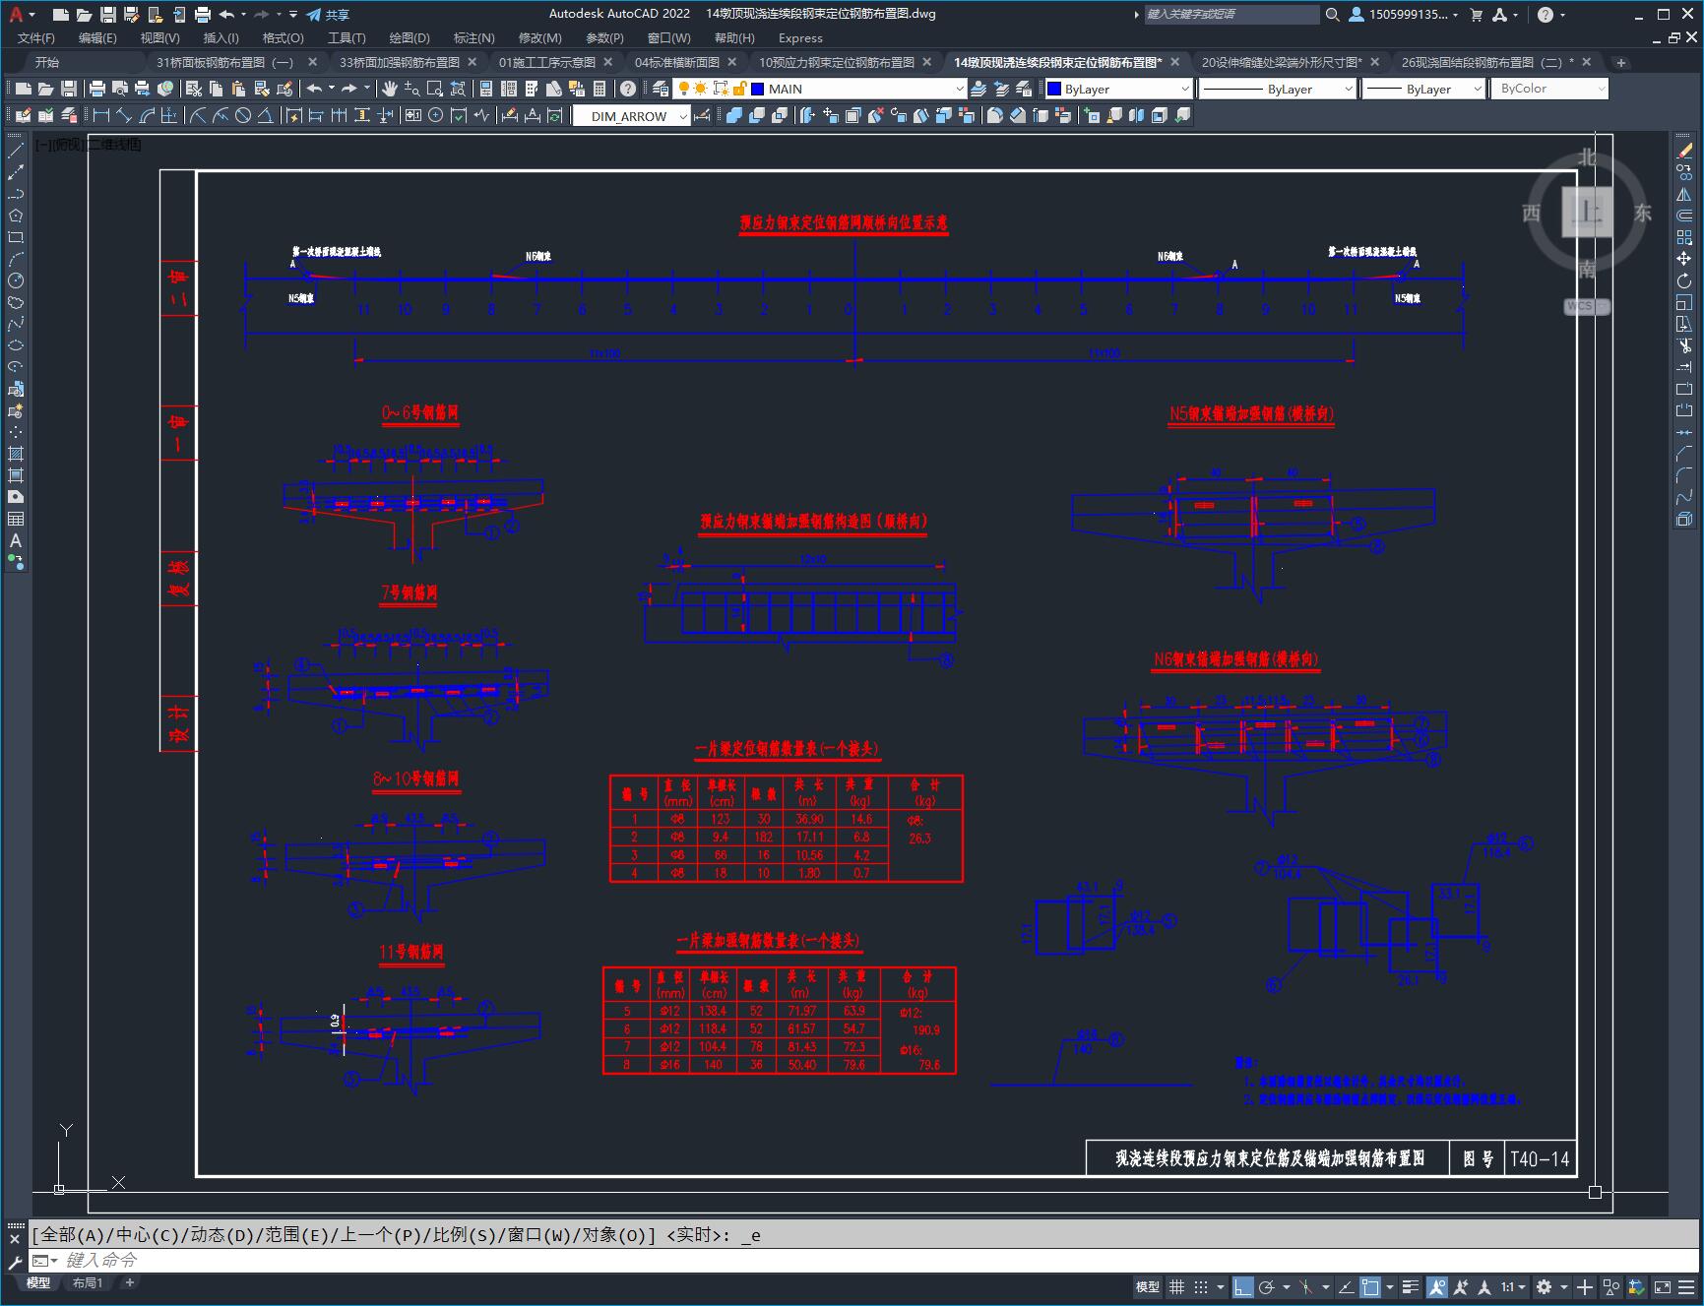Open the Express menu
The height and width of the screenshot is (1306, 1704).
point(800,37)
